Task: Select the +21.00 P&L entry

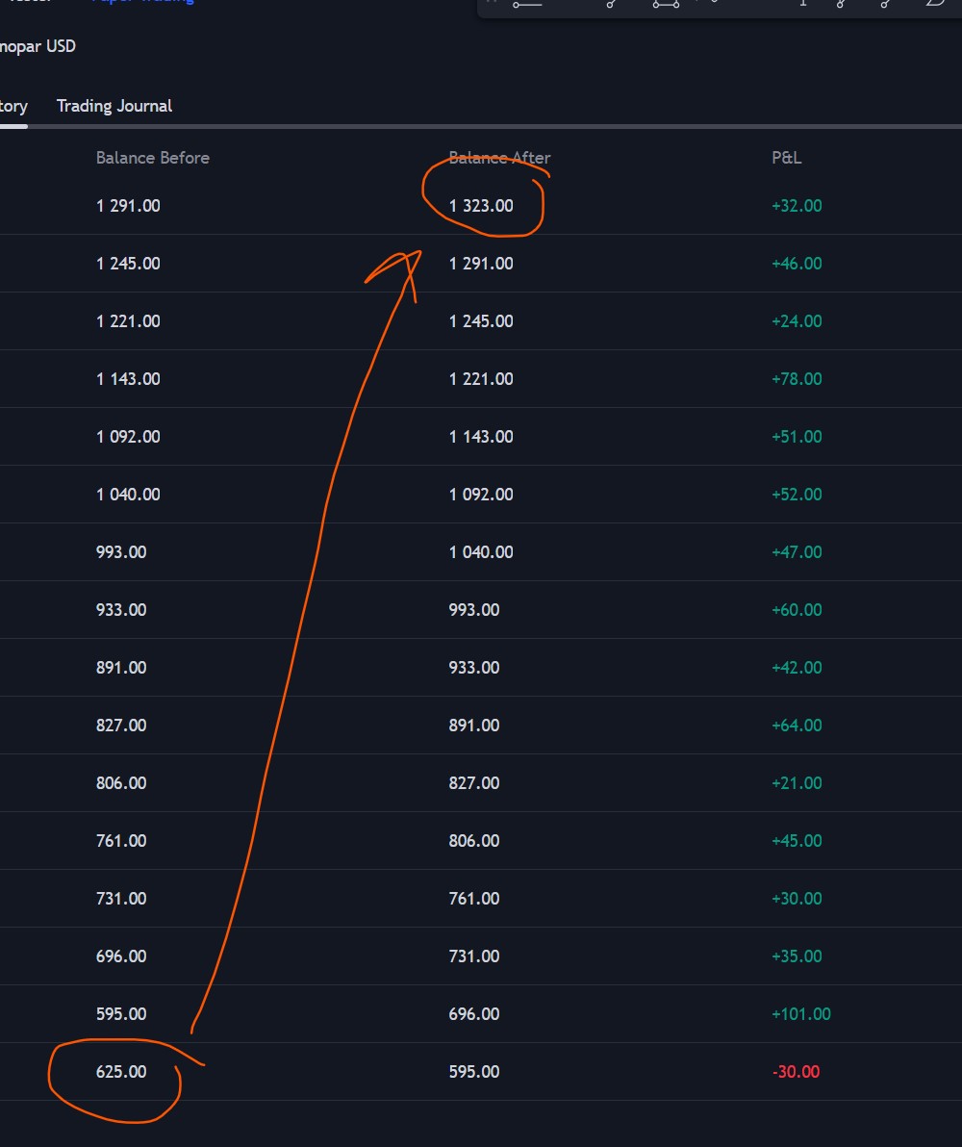Action: pyautogui.click(x=797, y=783)
